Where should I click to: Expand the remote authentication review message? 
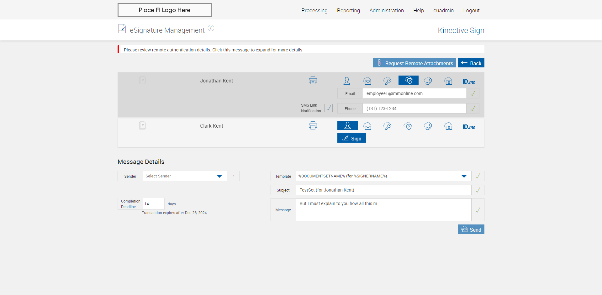pyautogui.click(x=301, y=50)
